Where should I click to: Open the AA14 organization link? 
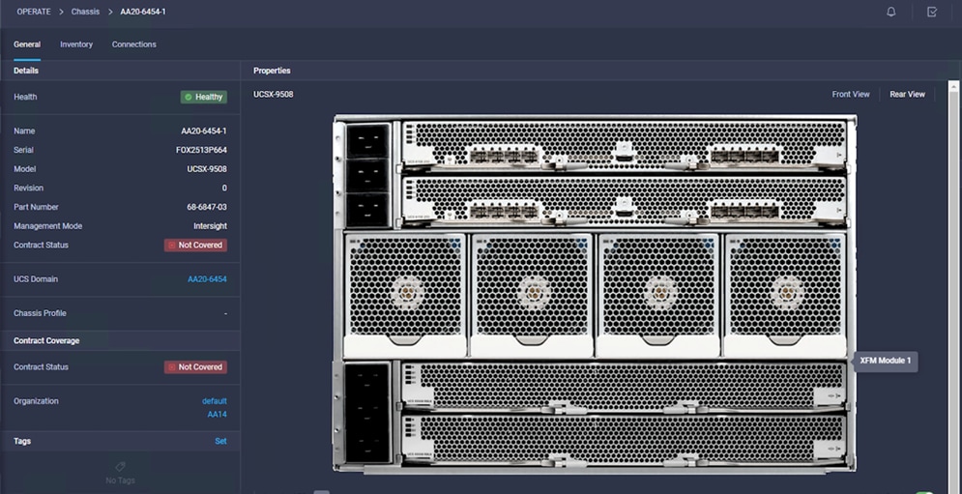pyautogui.click(x=217, y=414)
